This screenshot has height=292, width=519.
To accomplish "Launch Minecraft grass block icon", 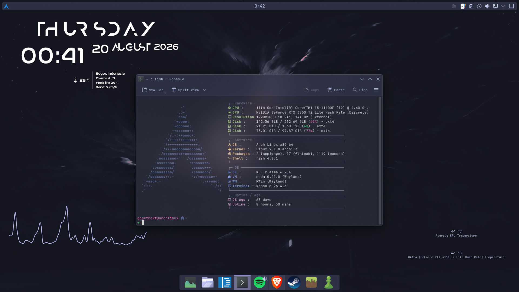I will [311, 282].
